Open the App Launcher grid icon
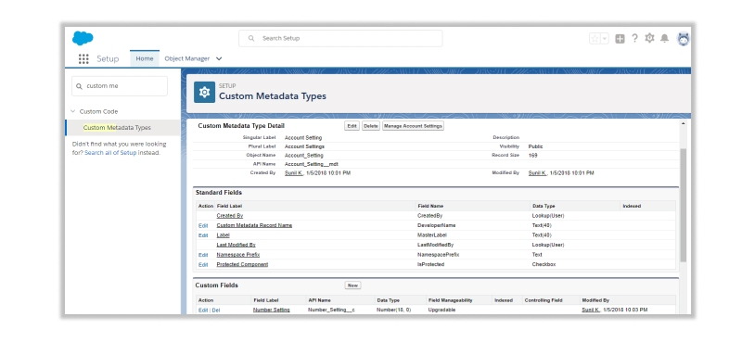 click(83, 58)
